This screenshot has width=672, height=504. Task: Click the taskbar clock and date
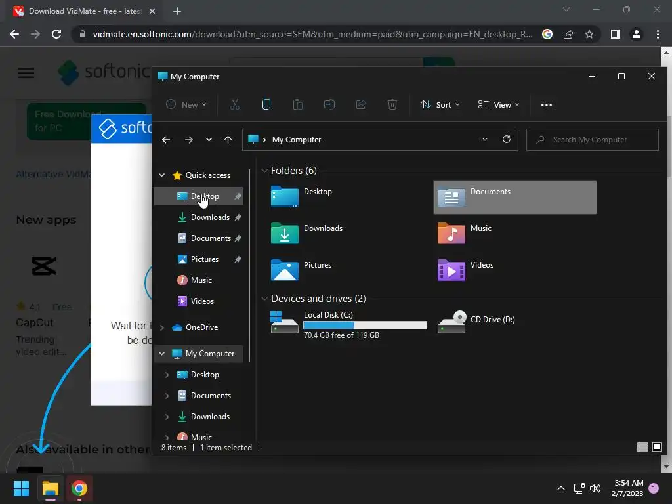point(628,488)
